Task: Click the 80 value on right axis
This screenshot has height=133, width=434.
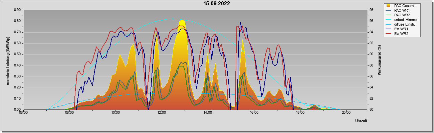Action: (371, 109)
